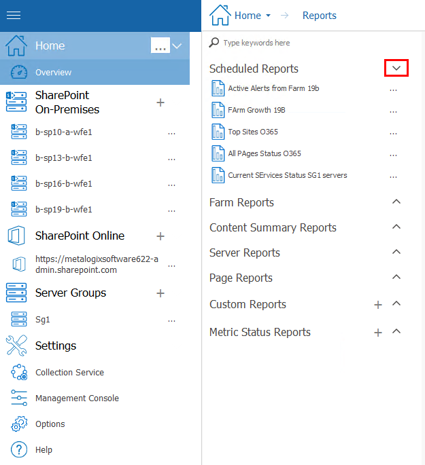The height and width of the screenshot is (465, 425).
Task: Click the SharePoint On-Premises server icon
Action: click(x=16, y=102)
